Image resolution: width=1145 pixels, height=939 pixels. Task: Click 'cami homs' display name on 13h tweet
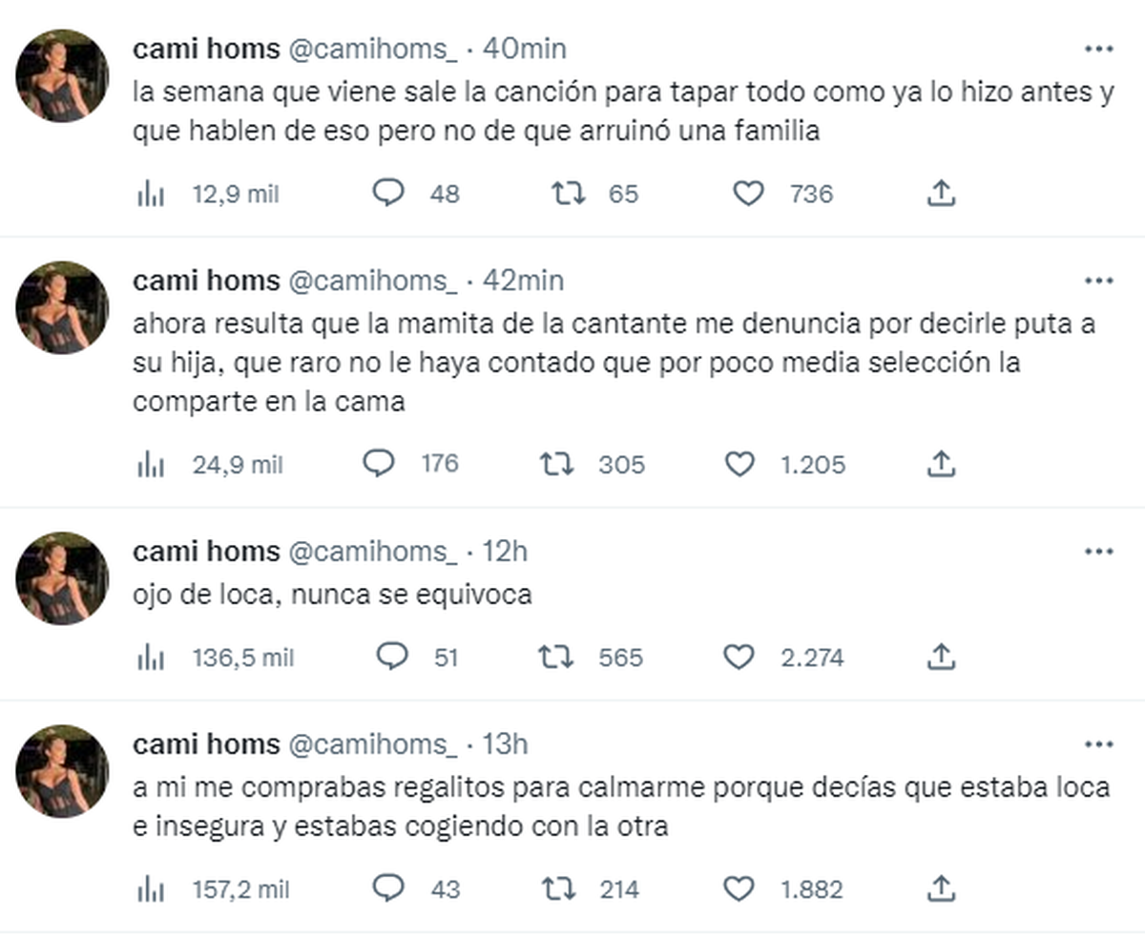[206, 744]
